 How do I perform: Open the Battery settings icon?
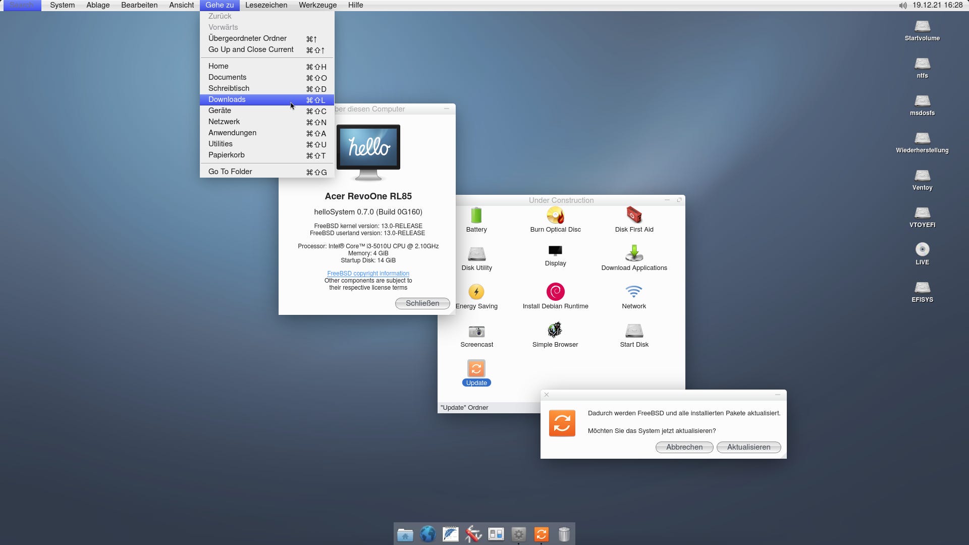[476, 217]
